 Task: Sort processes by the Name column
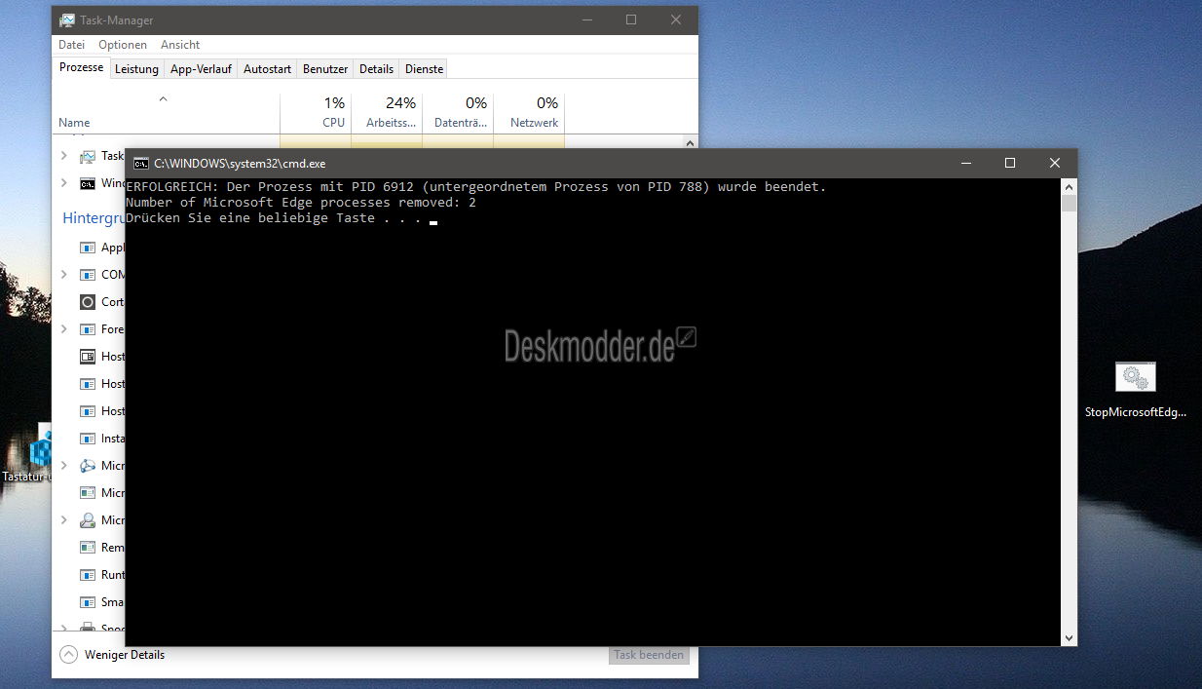74,123
